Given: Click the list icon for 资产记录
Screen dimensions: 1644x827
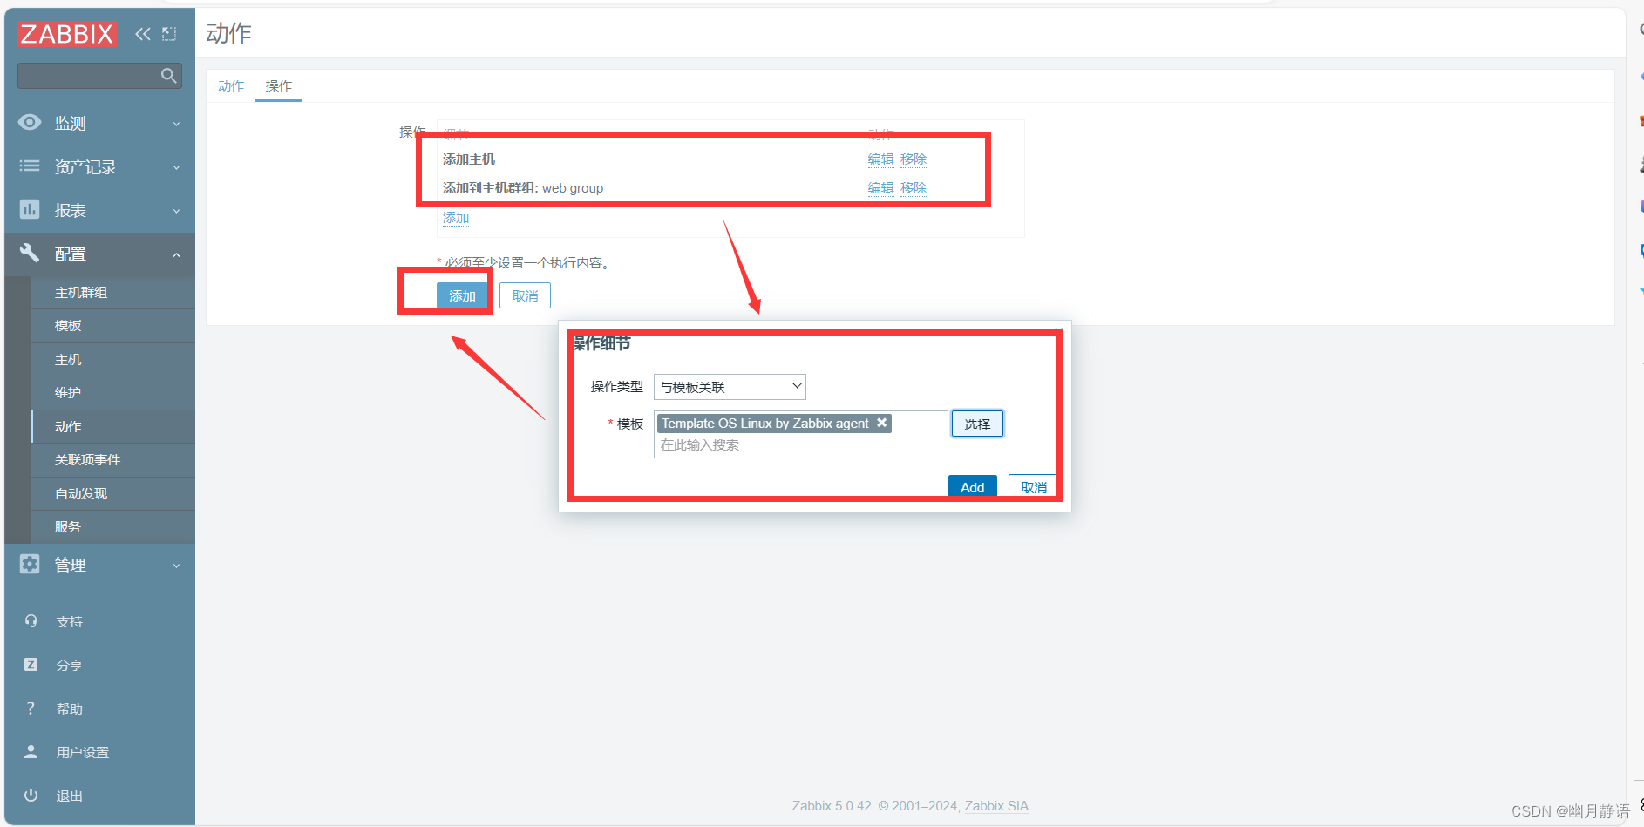Looking at the screenshot, I should click(30, 166).
